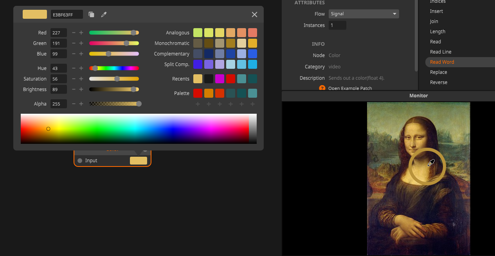Image resolution: width=495 pixels, height=256 pixels.
Task: Decrease Red value with minus button
Action: (74, 33)
